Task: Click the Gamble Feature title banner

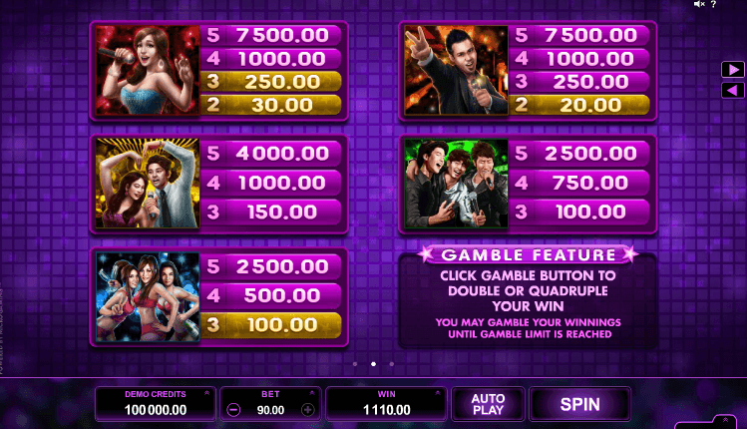Action: pos(528,254)
